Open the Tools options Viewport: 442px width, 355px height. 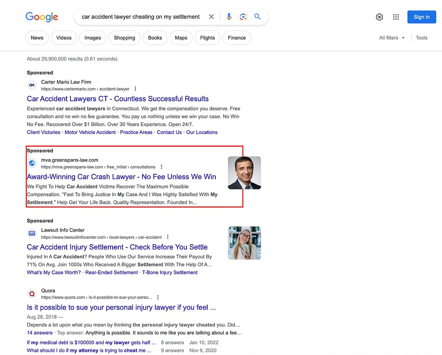click(421, 38)
